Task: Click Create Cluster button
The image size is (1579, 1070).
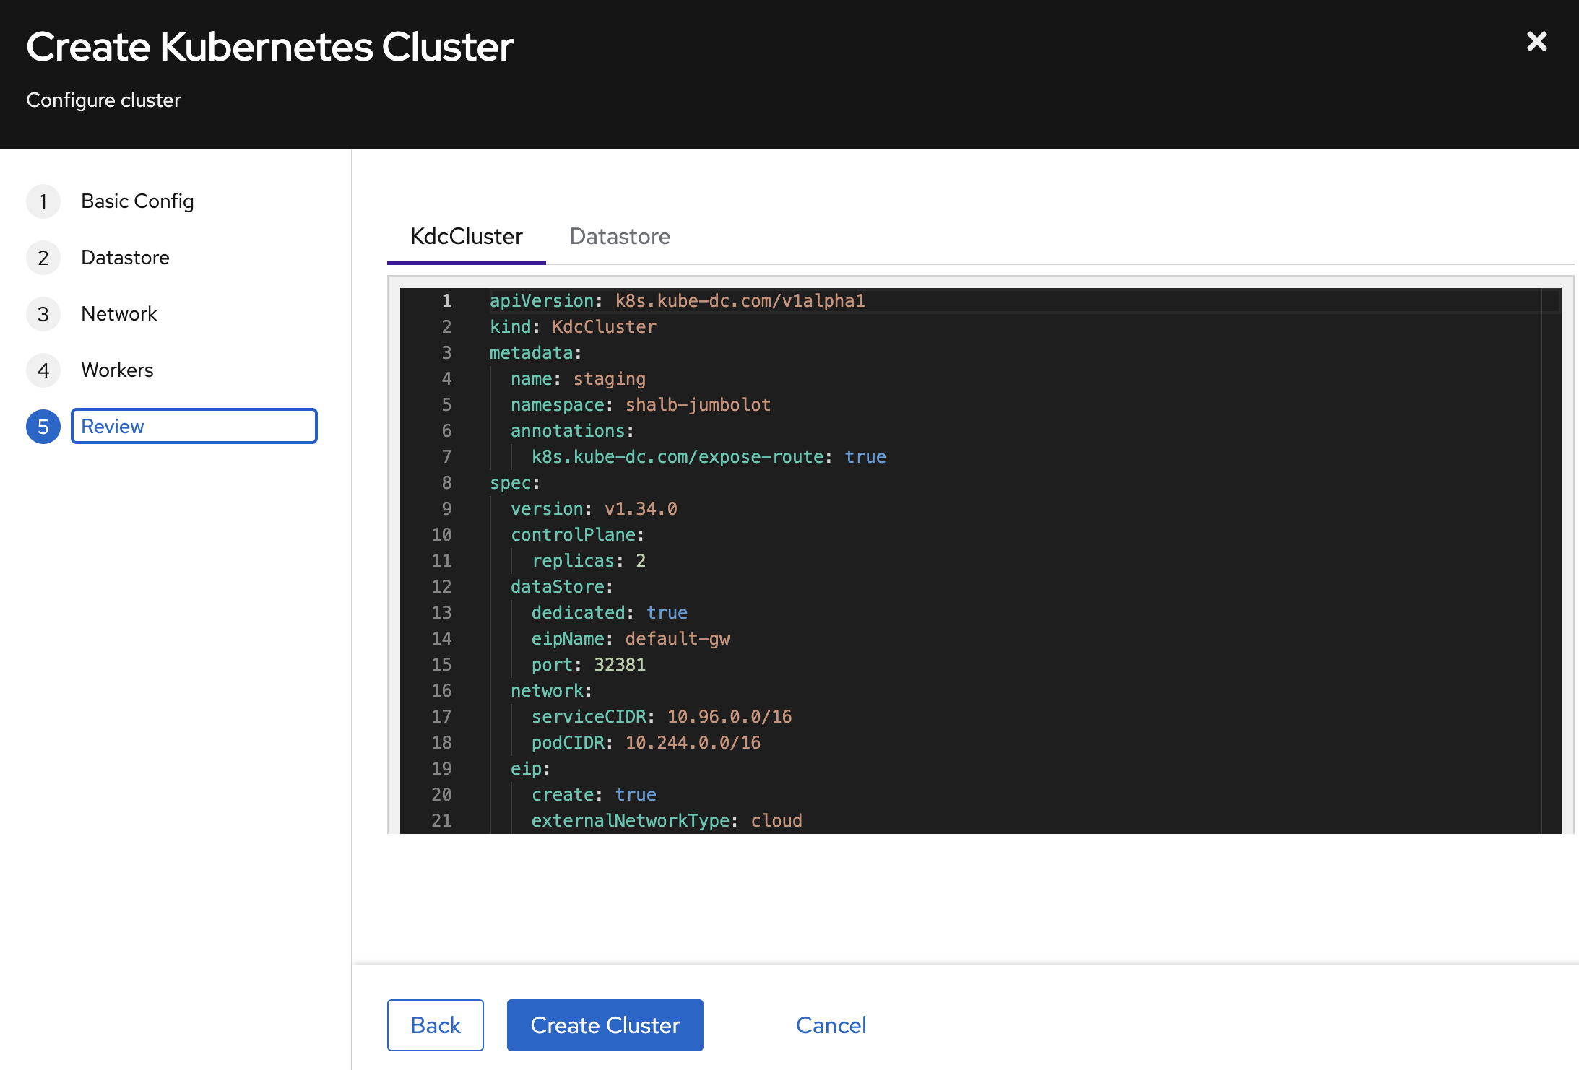Action: pyautogui.click(x=605, y=1025)
